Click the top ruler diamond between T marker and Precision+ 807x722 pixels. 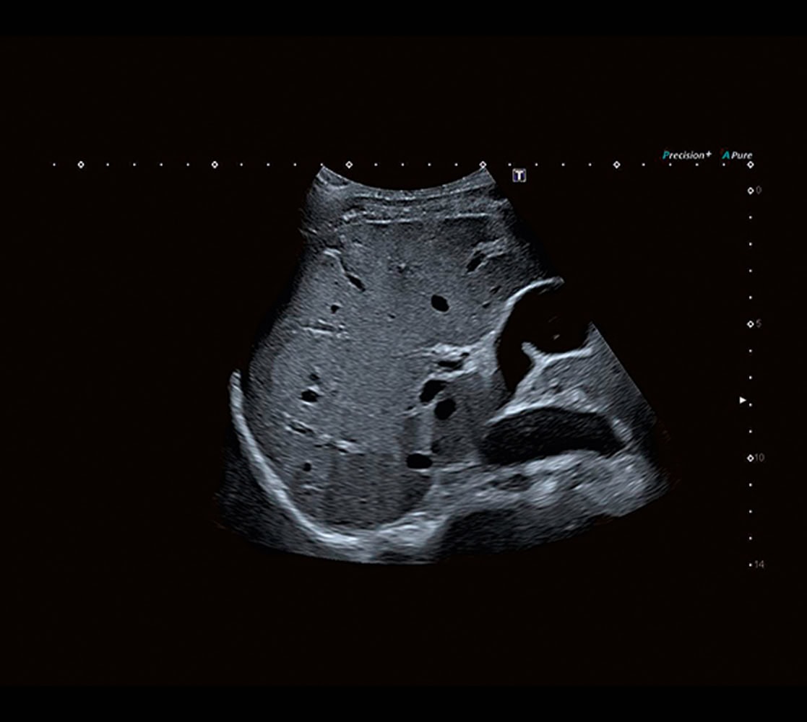point(616,165)
